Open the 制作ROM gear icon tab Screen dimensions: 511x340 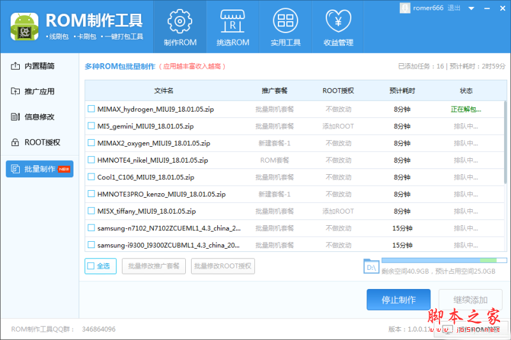tap(179, 27)
